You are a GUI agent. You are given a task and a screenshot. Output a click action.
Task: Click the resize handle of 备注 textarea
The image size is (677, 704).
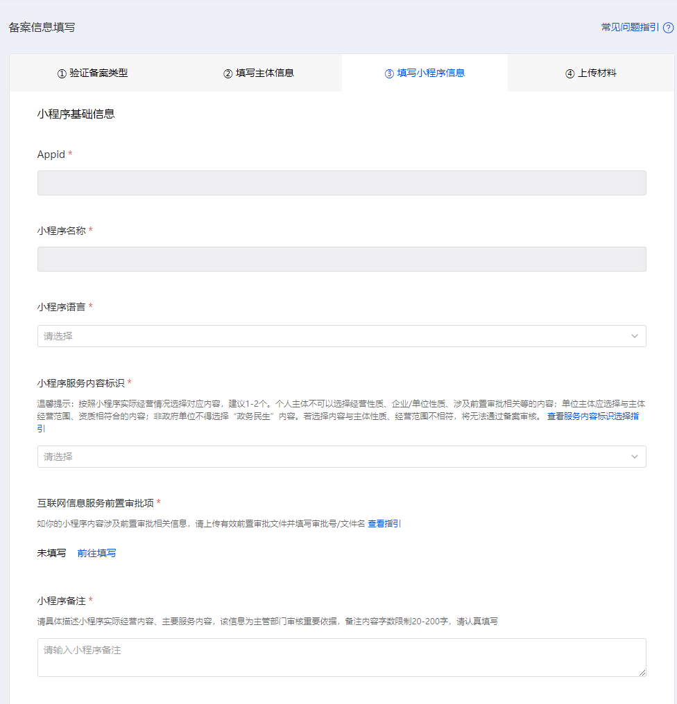point(642,672)
